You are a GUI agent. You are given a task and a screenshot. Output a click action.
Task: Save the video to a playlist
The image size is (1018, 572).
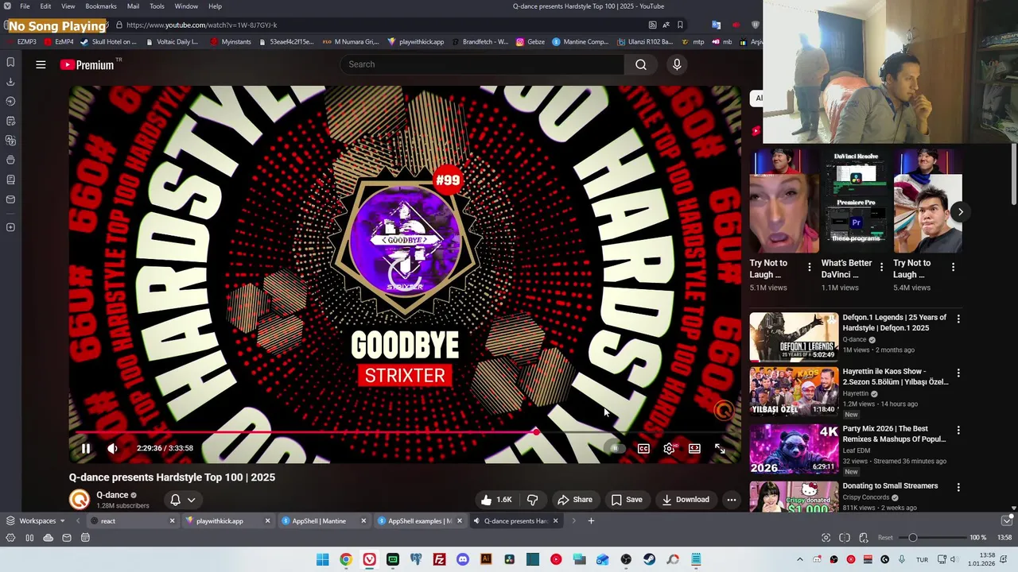click(x=626, y=500)
